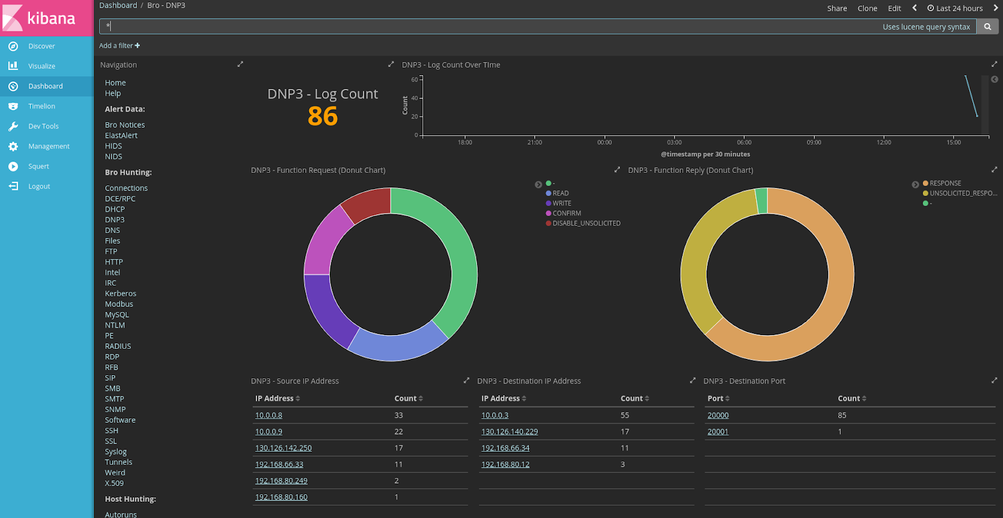Click the 86 log count metric
This screenshot has height=518, width=1003.
point(323,117)
